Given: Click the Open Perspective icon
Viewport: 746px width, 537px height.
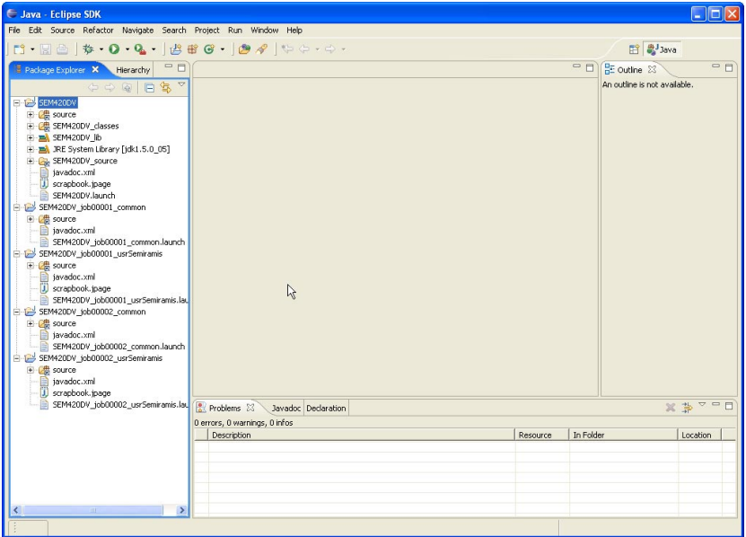Looking at the screenshot, I should click(x=633, y=49).
